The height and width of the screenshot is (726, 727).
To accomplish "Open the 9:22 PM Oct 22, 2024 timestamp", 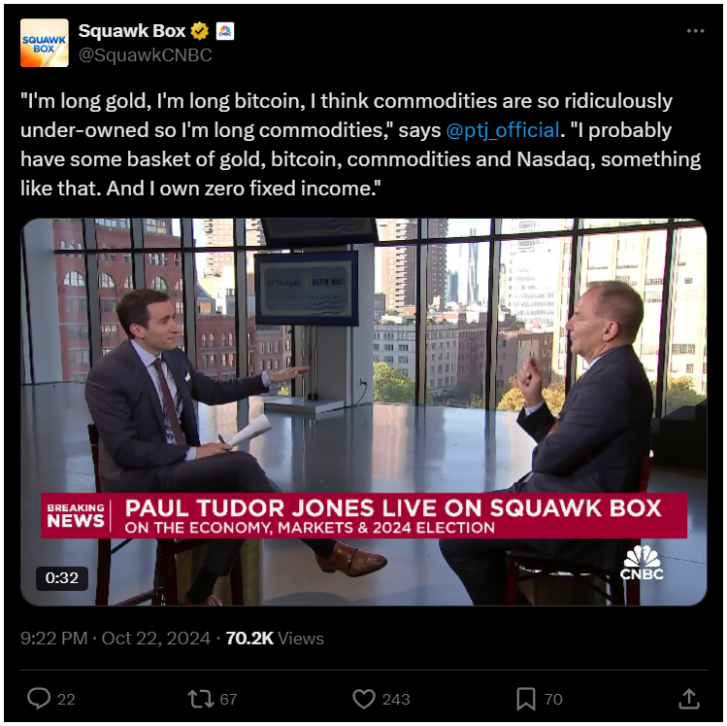I will point(116,639).
